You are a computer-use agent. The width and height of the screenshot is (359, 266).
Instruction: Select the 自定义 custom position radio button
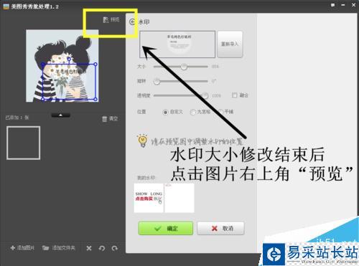coord(165,112)
